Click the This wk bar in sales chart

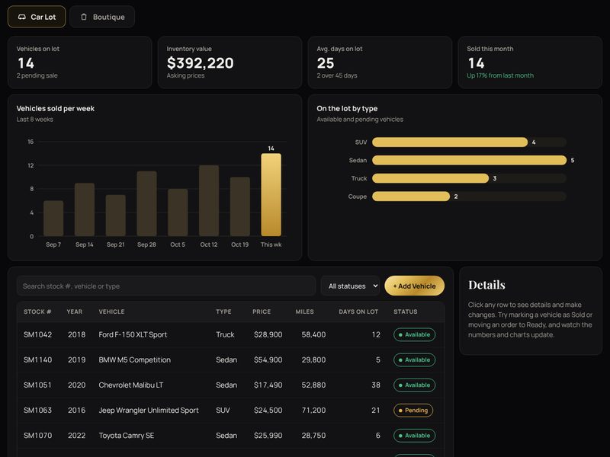271,195
